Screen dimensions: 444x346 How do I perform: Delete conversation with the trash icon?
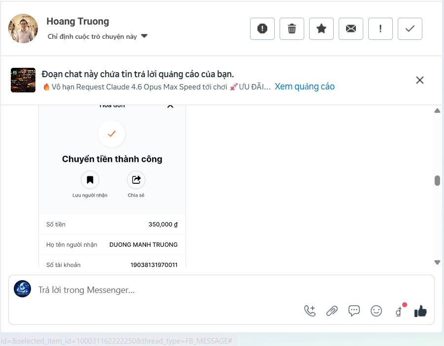[291, 29]
